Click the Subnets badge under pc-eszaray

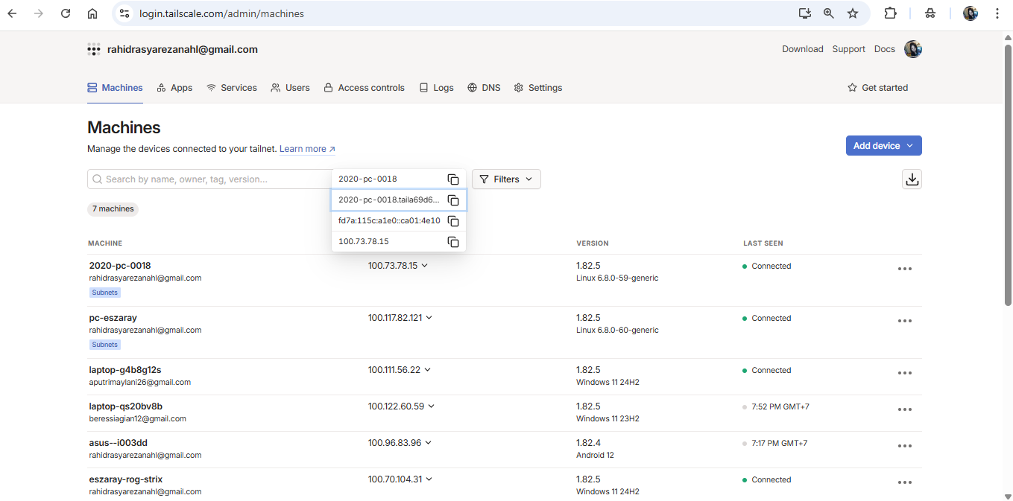(105, 345)
